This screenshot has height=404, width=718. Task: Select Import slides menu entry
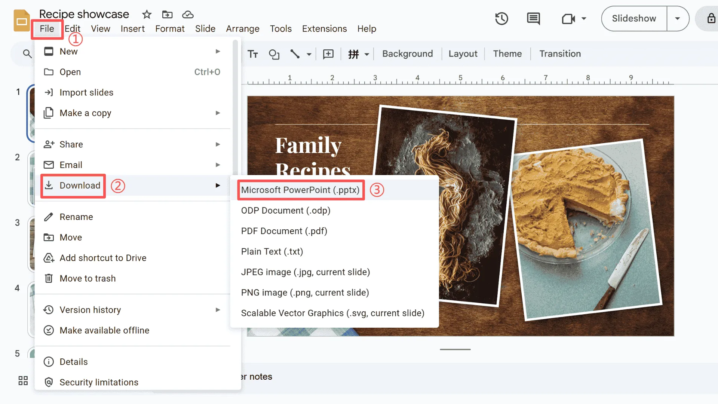pos(133,92)
